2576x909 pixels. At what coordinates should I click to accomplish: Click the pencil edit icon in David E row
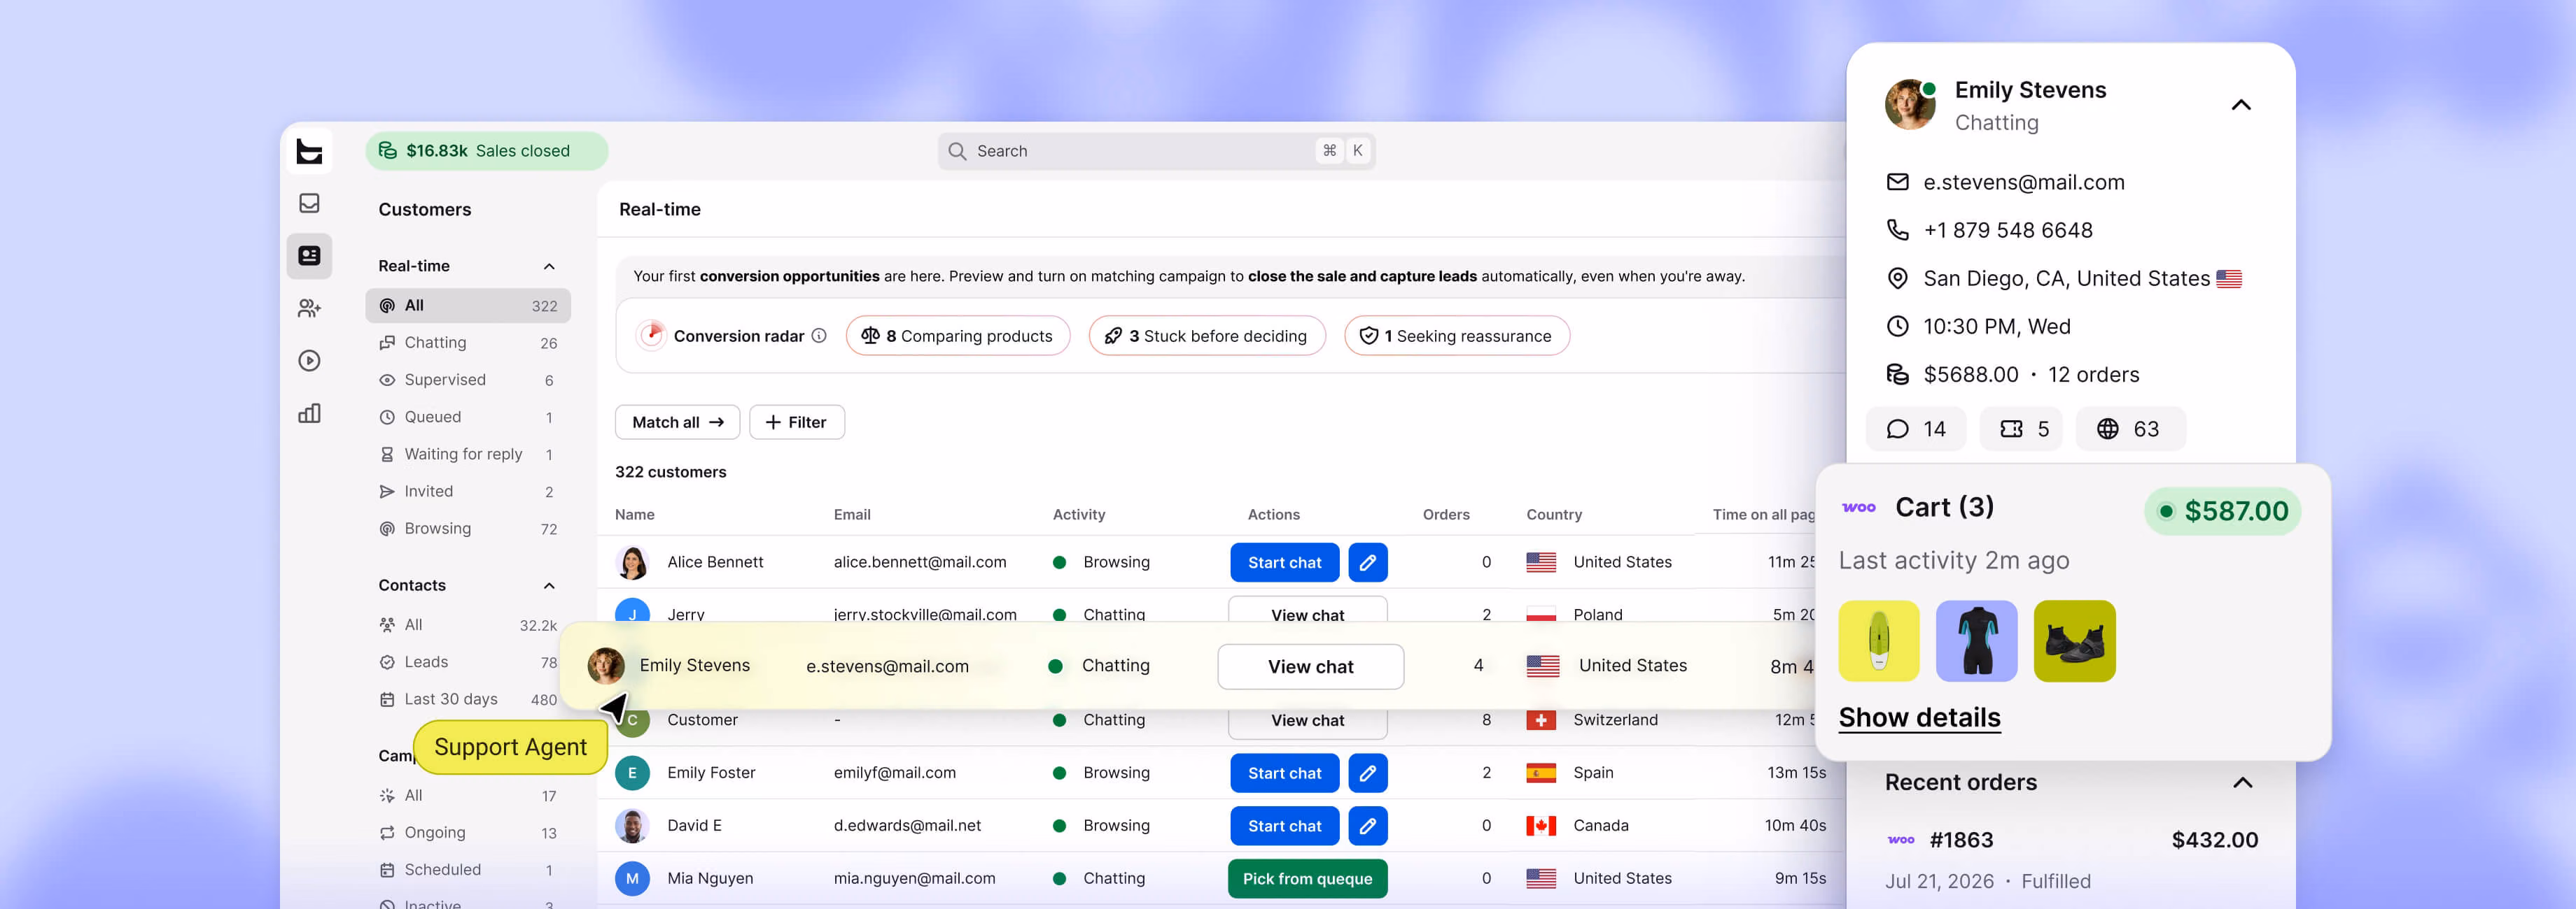[1367, 826]
